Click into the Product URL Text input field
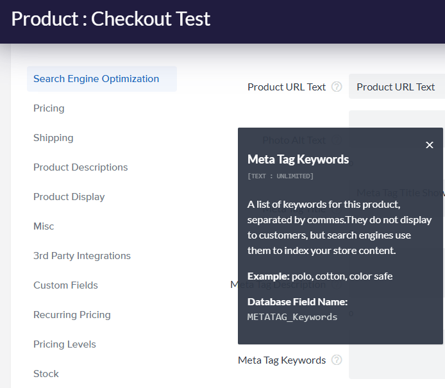 (x=398, y=87)
